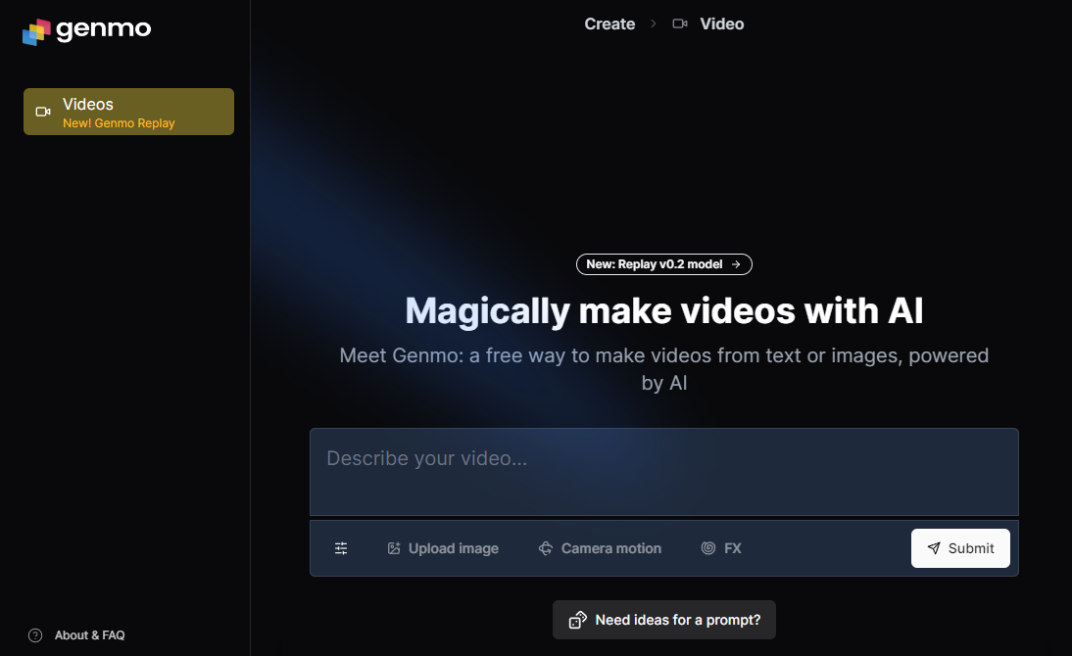Click the arrow in the Replay v0.2 badge

(736, 264)
